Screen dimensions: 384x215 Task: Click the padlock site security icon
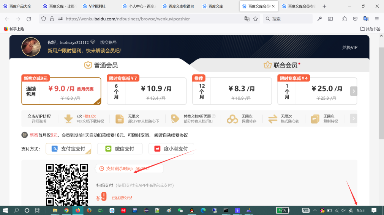[52, 19]
